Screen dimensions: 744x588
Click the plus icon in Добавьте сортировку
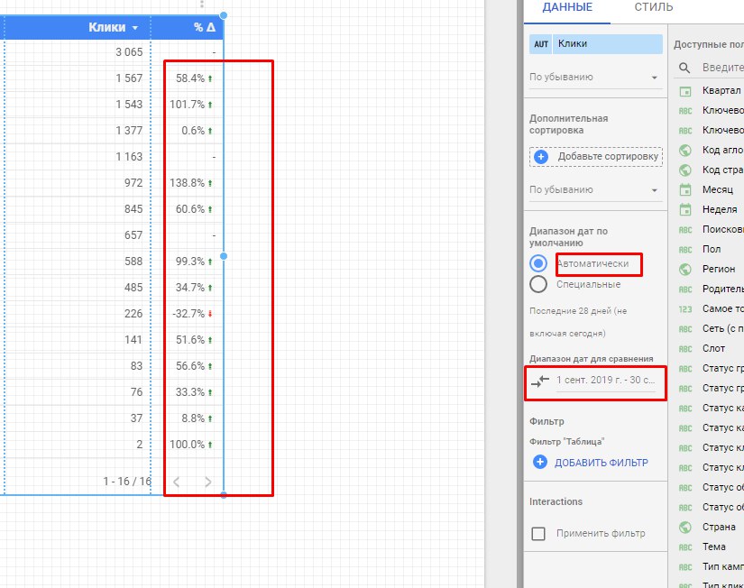pyautogui.click(x=541, y=157)
